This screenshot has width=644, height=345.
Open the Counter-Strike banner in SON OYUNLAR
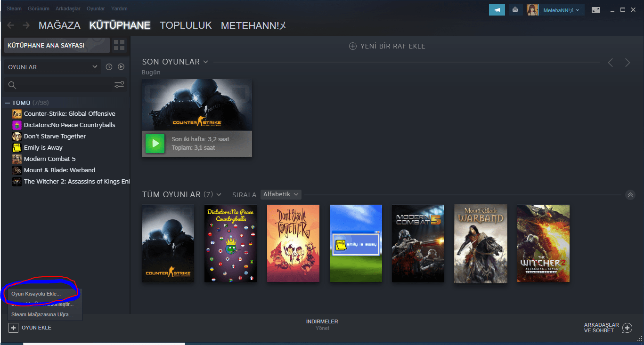tap(197, 105)
